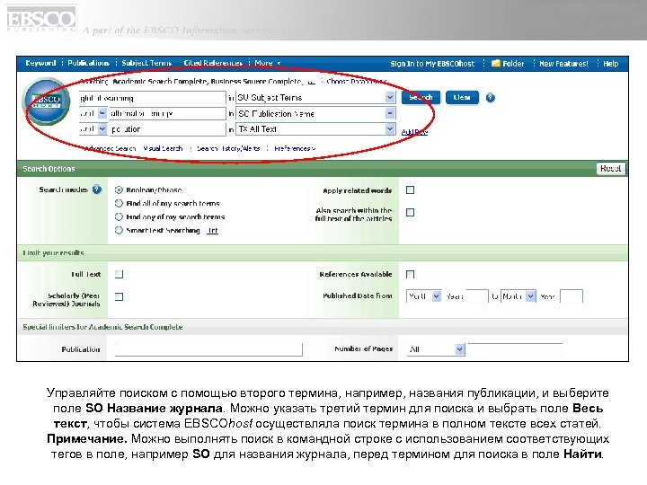Click the Clear button

pyautogui.click(x=462, y=98)
